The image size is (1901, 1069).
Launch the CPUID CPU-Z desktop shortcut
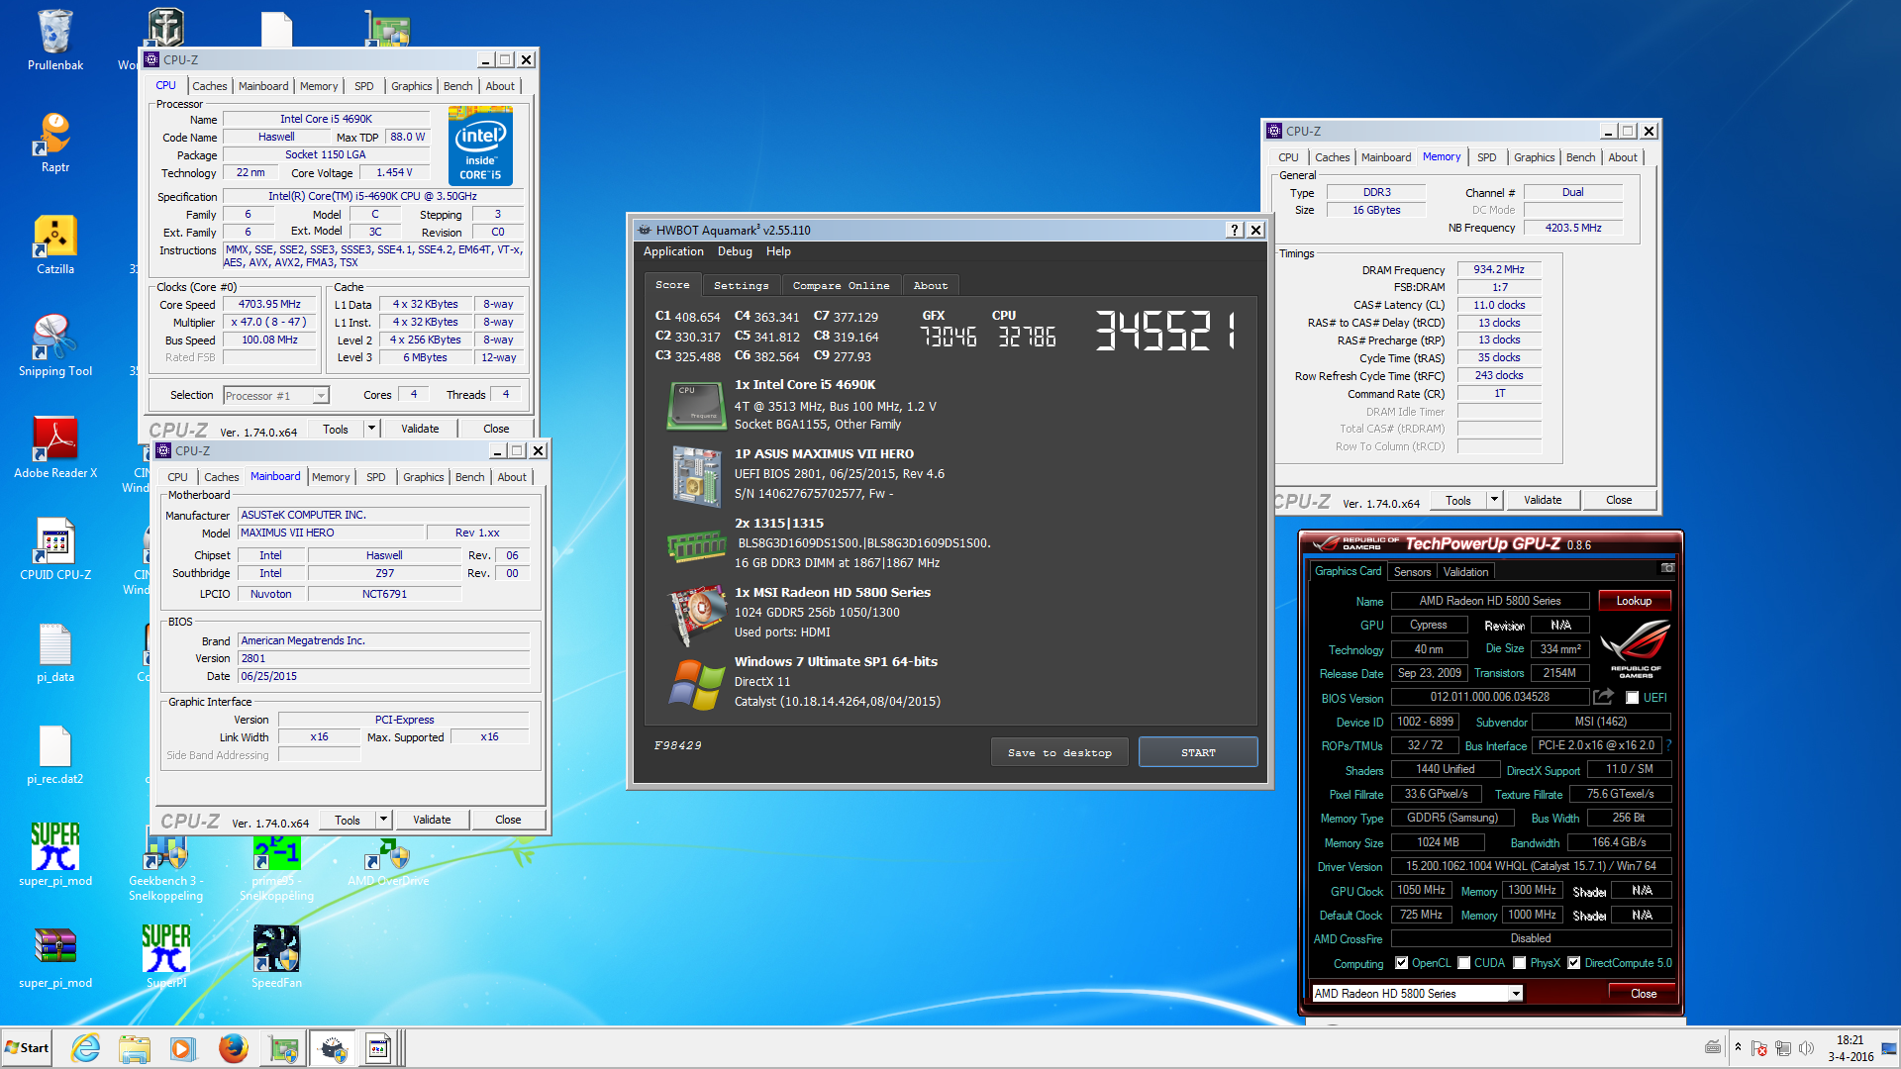[x=55, y=549]
